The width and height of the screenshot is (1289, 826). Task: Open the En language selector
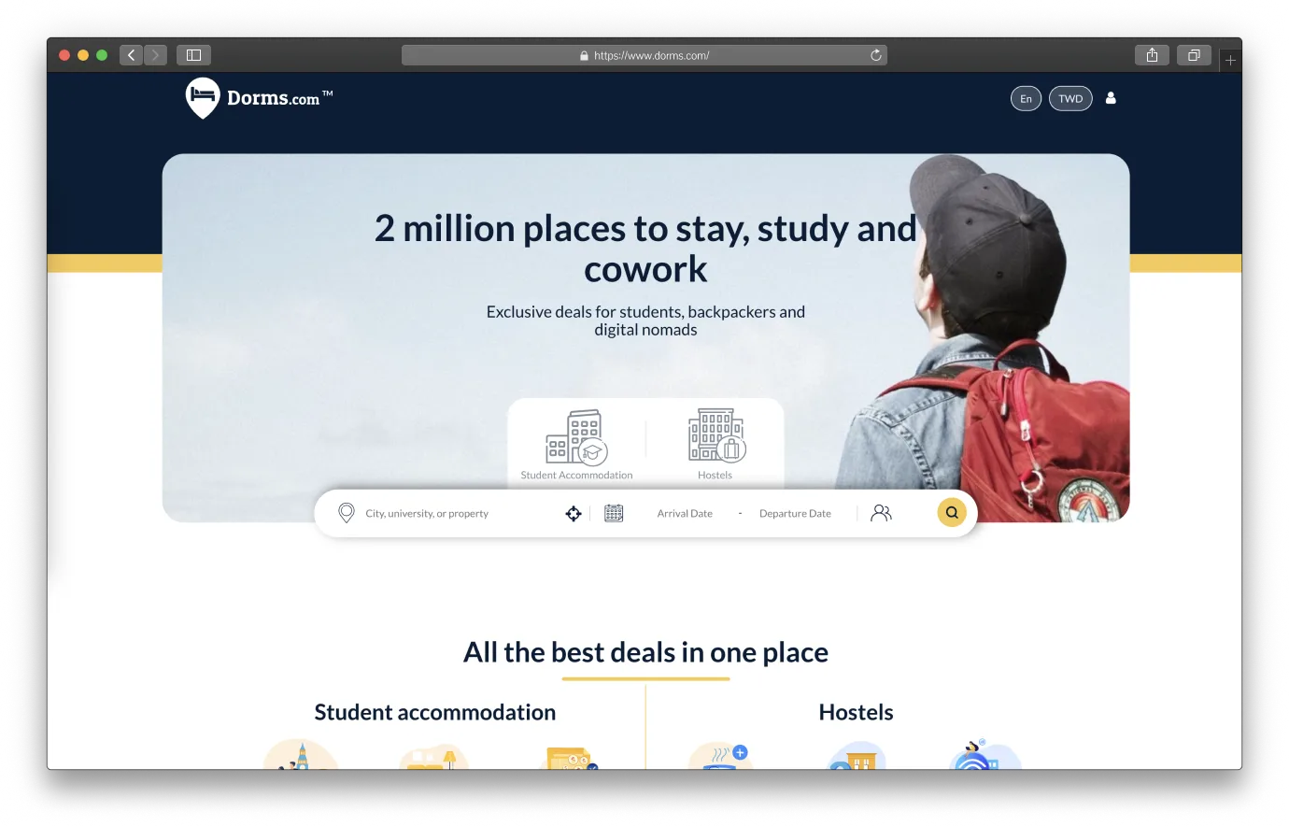(x=1026, y=98)
